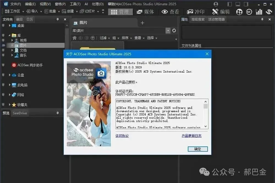275x183 pixels.
Task: Open Edit mode (编辑)
Action: 221,12
